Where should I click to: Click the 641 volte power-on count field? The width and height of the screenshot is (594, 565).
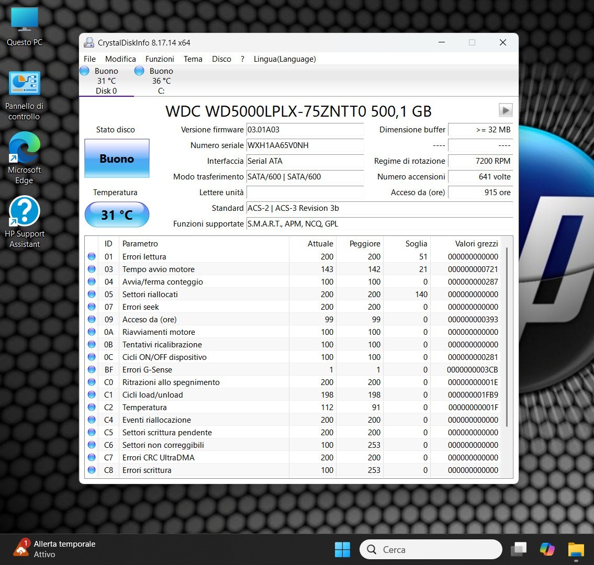[480, 176]
